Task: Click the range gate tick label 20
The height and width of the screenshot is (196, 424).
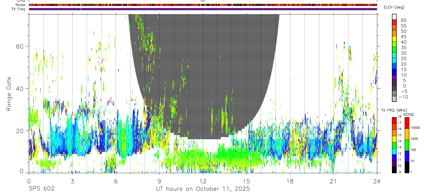Action: (x=19, y=131)
